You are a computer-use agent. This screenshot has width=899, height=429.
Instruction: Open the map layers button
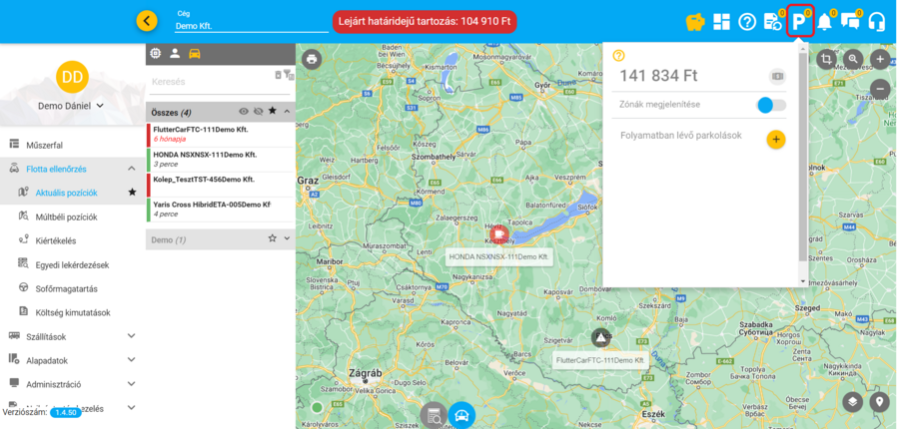pos(852,401)
